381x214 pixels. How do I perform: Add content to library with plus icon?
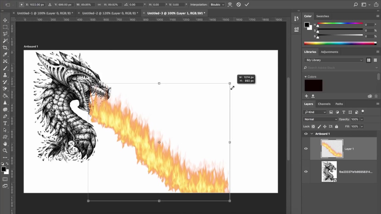pos(306,96)
